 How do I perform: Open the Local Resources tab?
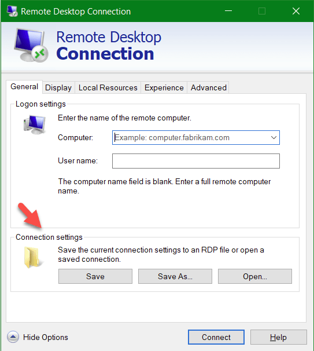coord(108,88)
